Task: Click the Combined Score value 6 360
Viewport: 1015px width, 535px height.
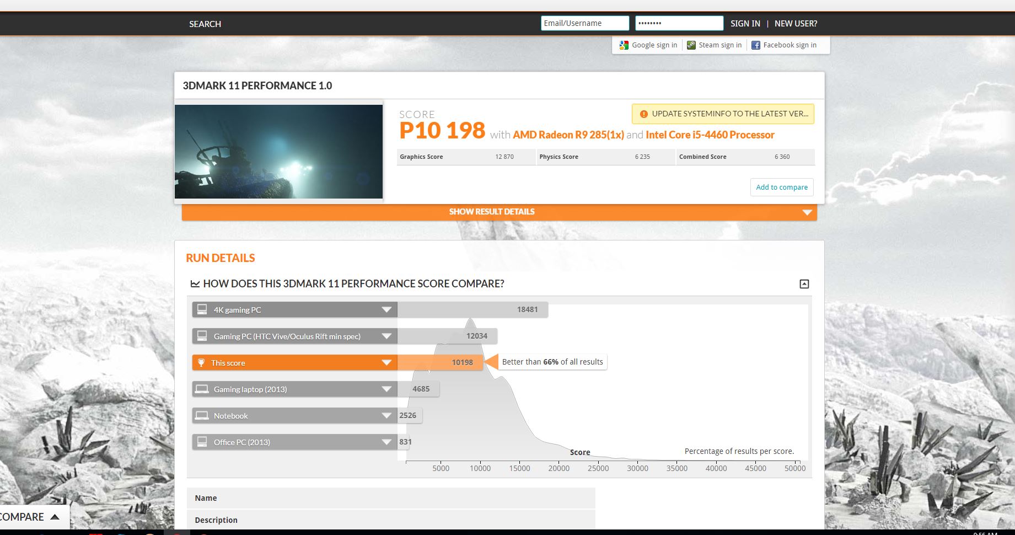Action: [x=782, y=157]
